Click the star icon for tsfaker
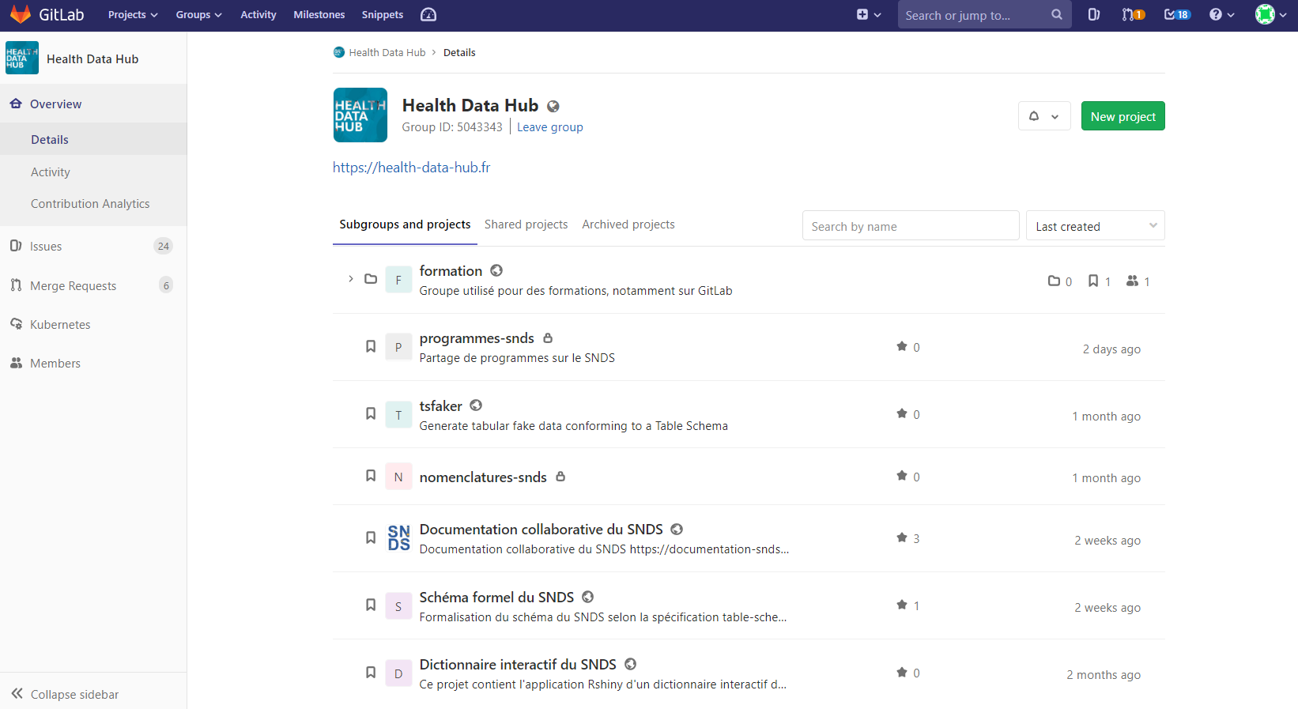 pyautogui.click(x=902, y=413)
